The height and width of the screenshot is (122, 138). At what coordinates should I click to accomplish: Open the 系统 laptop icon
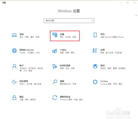(14, 35)
